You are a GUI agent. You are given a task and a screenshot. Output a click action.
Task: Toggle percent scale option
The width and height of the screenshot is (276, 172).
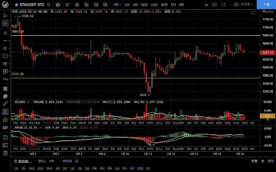point(263,161)
